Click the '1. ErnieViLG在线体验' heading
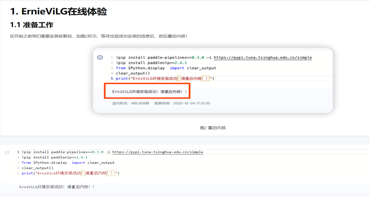The width and height of the screenshot is (370, 197). [59, 12]
